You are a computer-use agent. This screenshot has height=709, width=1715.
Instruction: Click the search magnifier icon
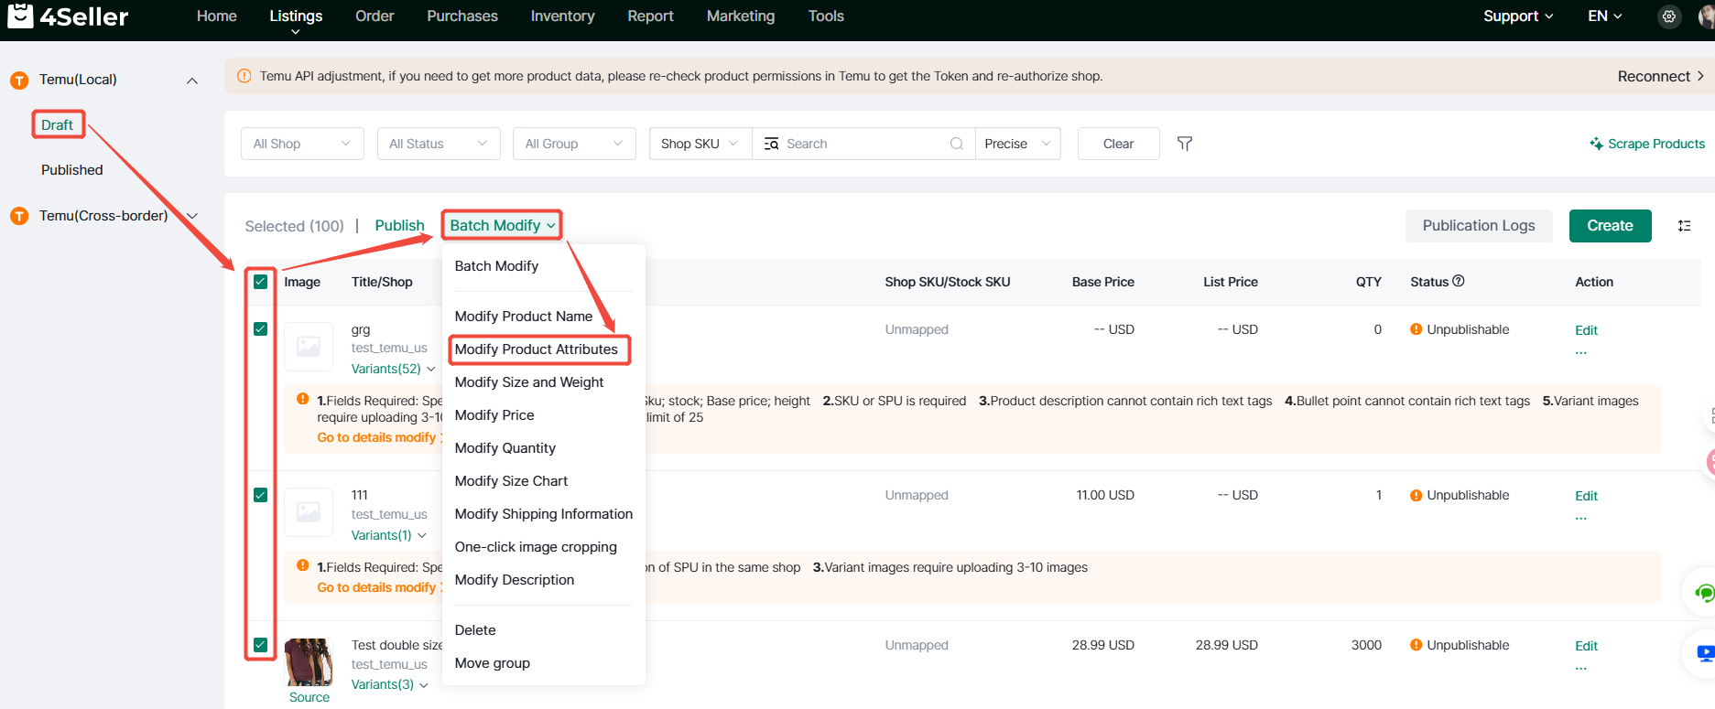click(956, 144)
